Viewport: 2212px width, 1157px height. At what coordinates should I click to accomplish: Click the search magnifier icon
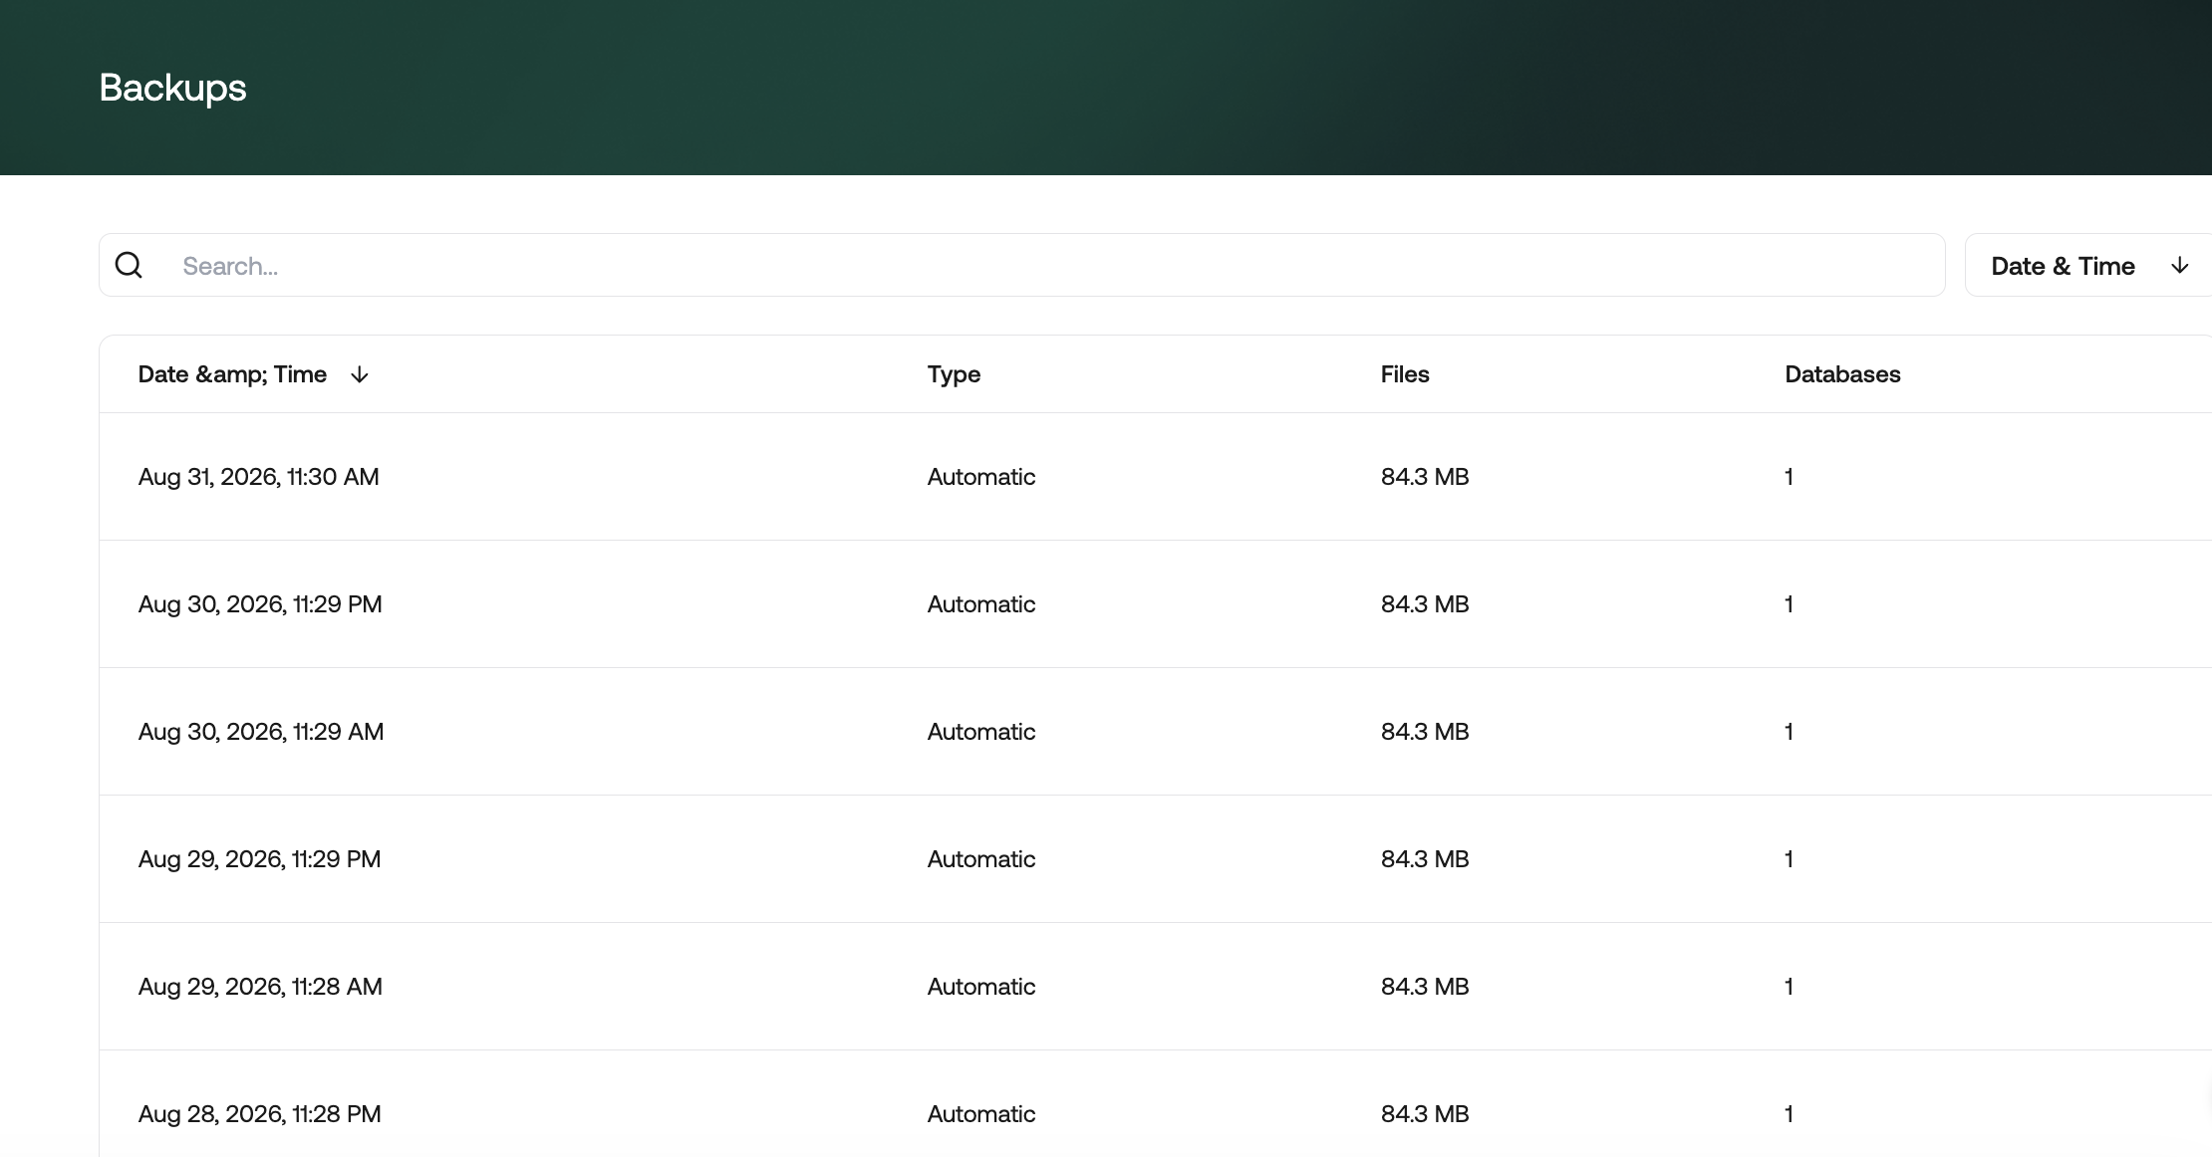[129, 265]
